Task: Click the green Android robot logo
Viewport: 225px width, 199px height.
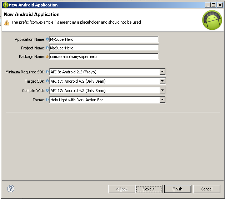Action: (x=212, y=20)
